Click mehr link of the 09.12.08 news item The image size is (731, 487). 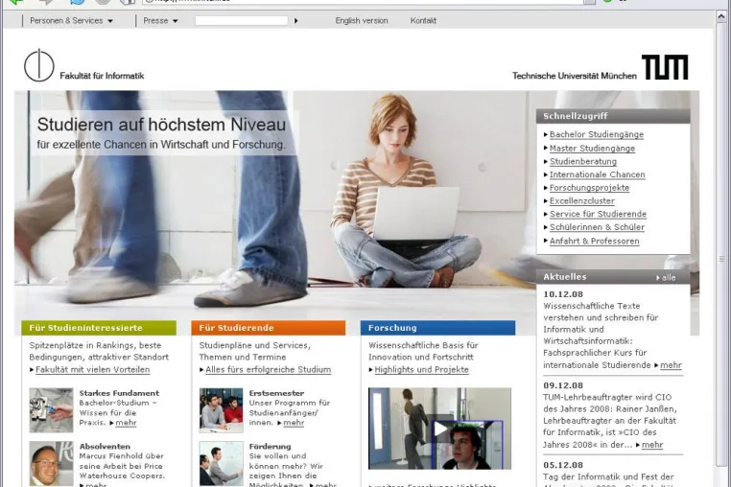click(652, 445)
